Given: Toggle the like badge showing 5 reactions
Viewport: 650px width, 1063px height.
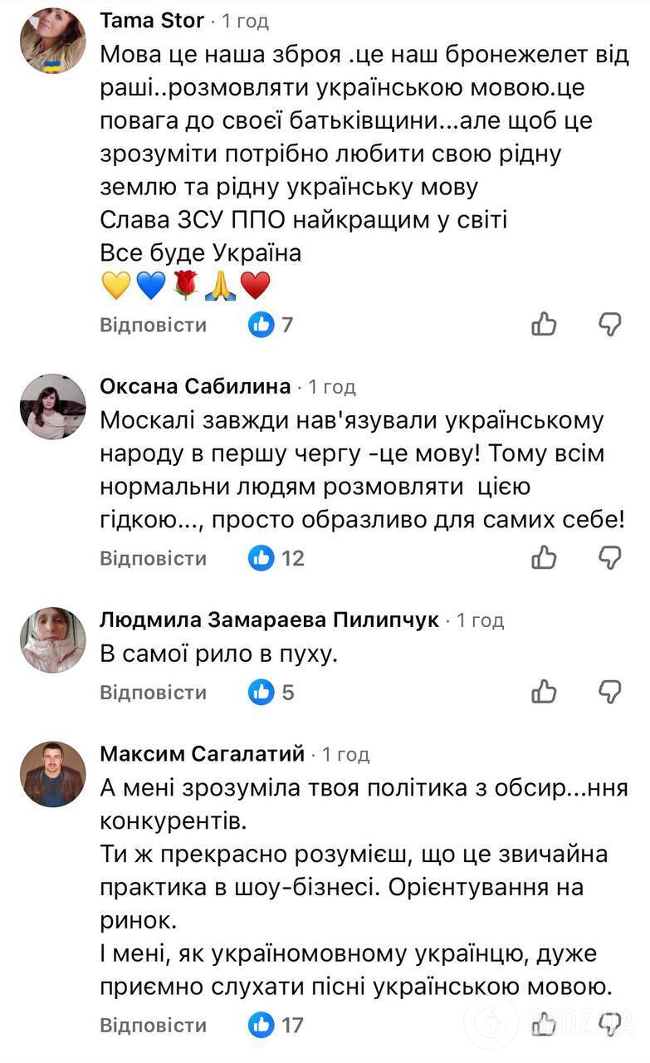Looking at the screenshot, I should (269, 691).
